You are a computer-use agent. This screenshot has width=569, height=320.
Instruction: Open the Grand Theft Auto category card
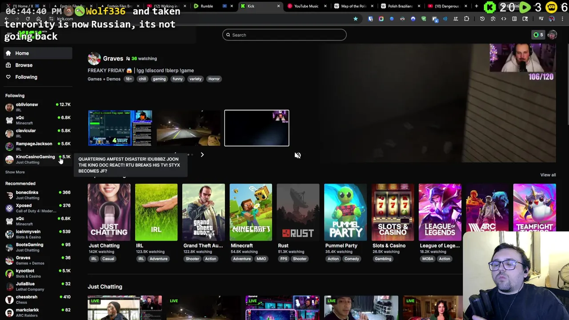pyautogui.click(x=203, y=212)
